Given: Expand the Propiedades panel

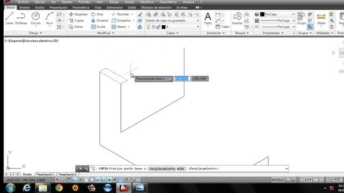Looking at the screenshot, I should (x=273, y=33).
